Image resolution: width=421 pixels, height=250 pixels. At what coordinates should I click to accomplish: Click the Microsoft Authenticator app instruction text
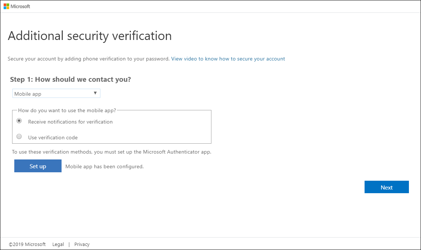(x=111, y=152)
